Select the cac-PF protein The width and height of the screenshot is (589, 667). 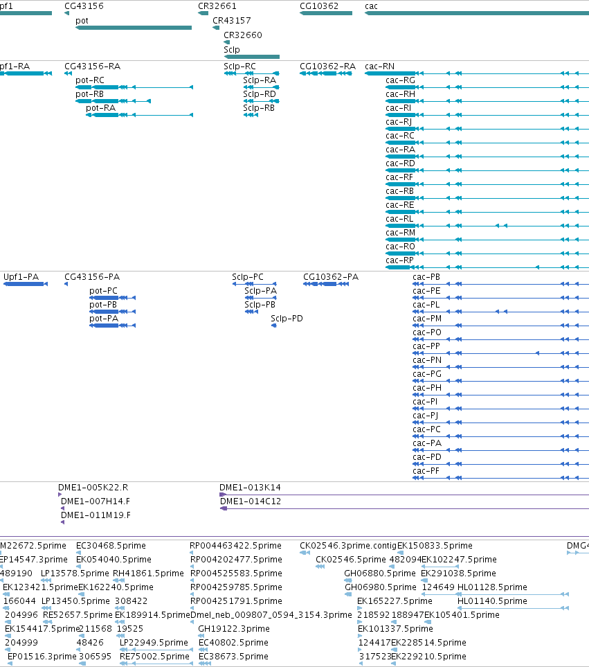click(500, 478)
